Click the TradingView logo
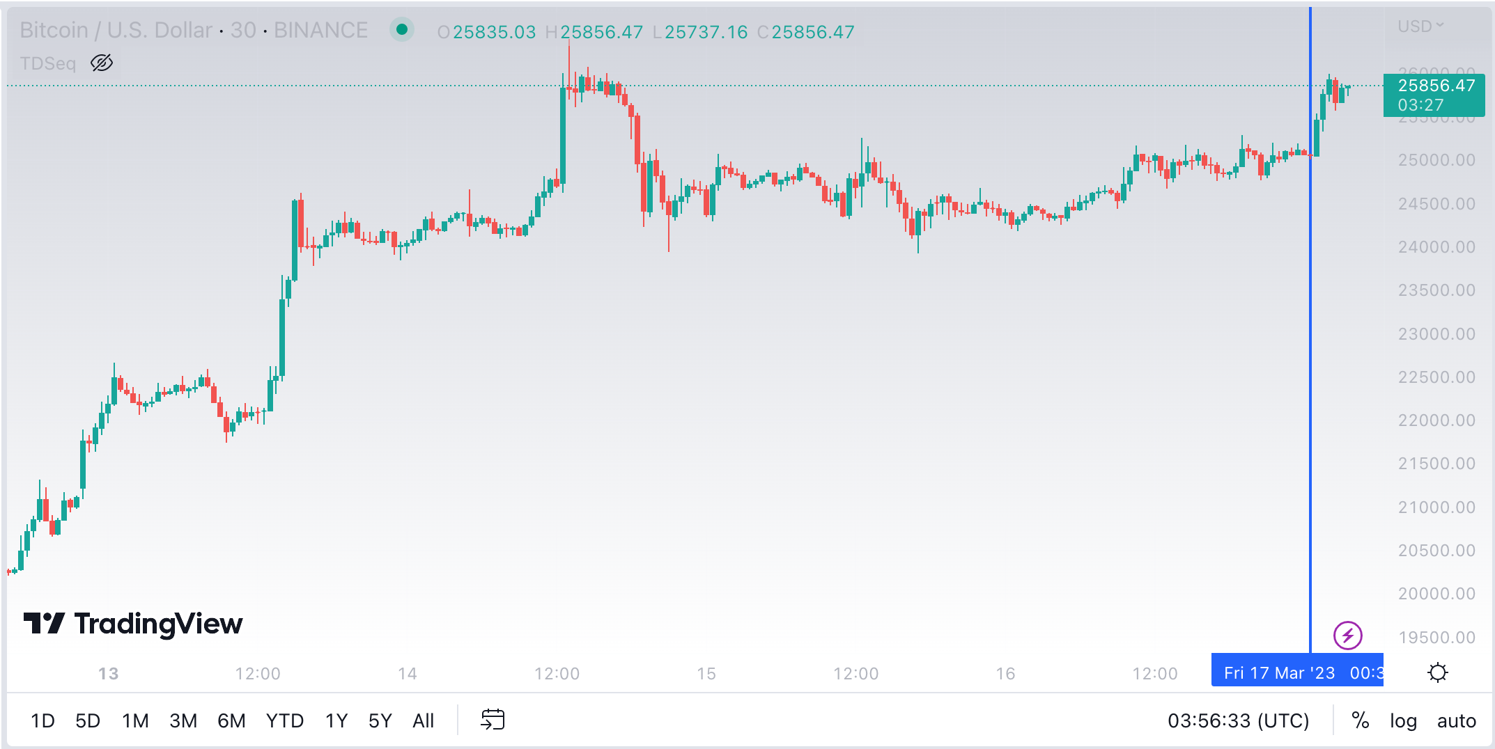 [133, 624]
